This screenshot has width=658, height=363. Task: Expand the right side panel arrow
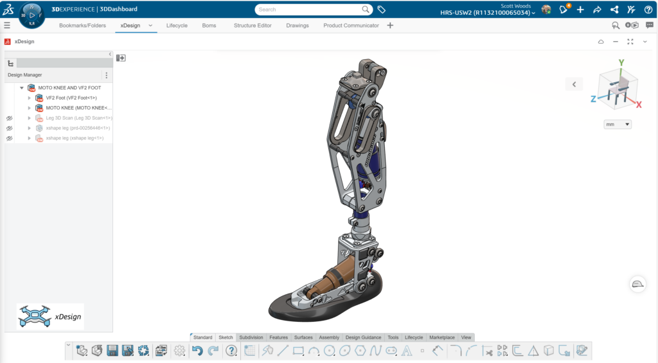pyautogui.click(x=574, y=84)
